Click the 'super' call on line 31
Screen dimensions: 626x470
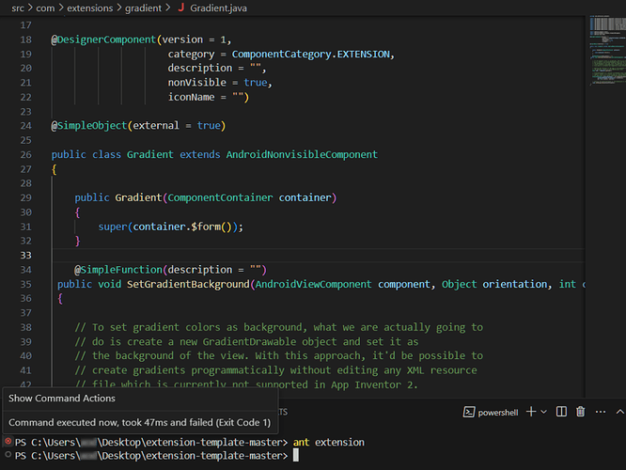click(113, 227)
